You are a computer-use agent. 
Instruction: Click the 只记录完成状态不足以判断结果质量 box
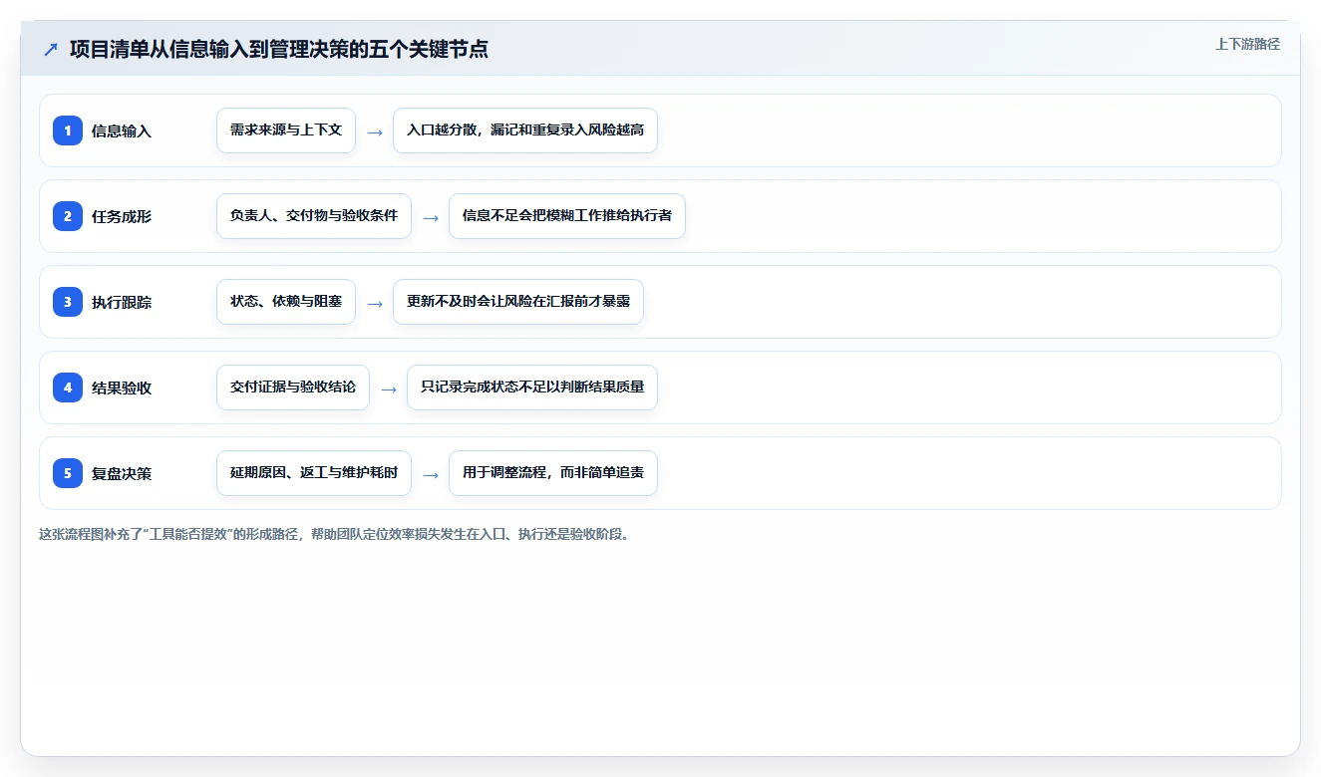pyautogui.click(x=532, y=388)
